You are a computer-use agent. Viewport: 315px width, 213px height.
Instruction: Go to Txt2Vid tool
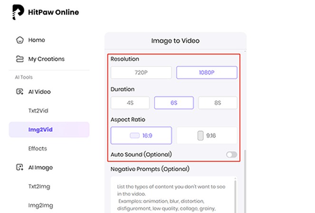click(38, 111)
